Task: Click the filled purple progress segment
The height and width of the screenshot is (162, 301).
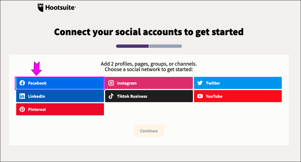Action: tap(132, 46)
